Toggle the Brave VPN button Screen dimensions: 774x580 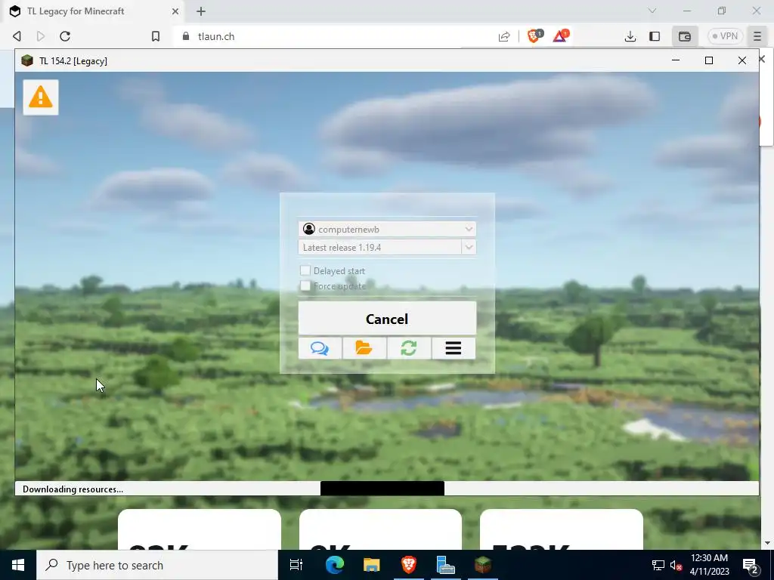(x=725, y=36)
